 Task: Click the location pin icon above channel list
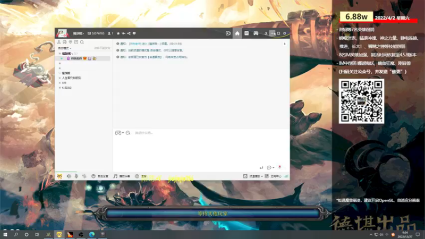[x=71, y=42]
